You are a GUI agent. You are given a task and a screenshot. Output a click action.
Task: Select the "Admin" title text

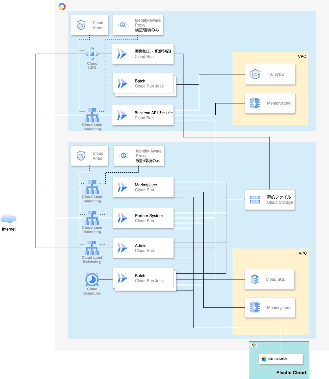click(141, 246)
